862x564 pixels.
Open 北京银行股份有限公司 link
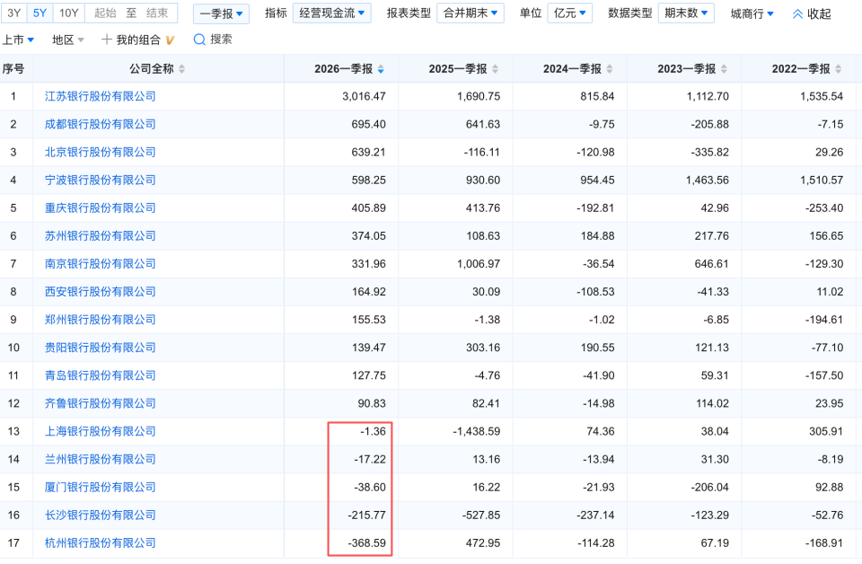(100, 153)
